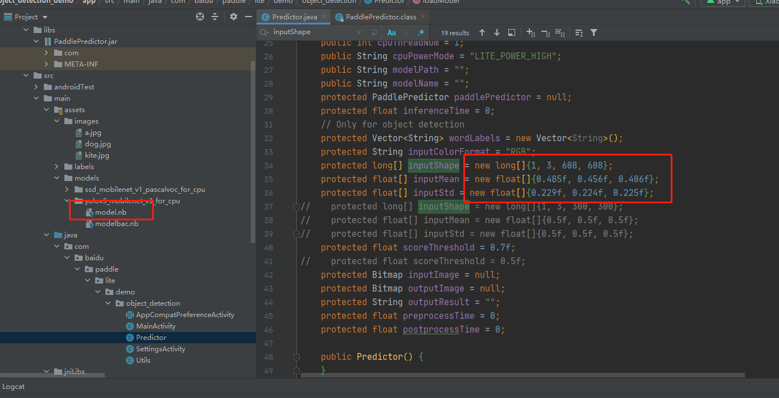Screen dimensions: 779x398
Task: Collapse the object_detection package
Action: click(108, 303)
